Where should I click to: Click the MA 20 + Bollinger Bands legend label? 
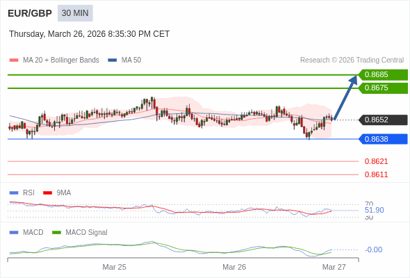coord(61,60)
